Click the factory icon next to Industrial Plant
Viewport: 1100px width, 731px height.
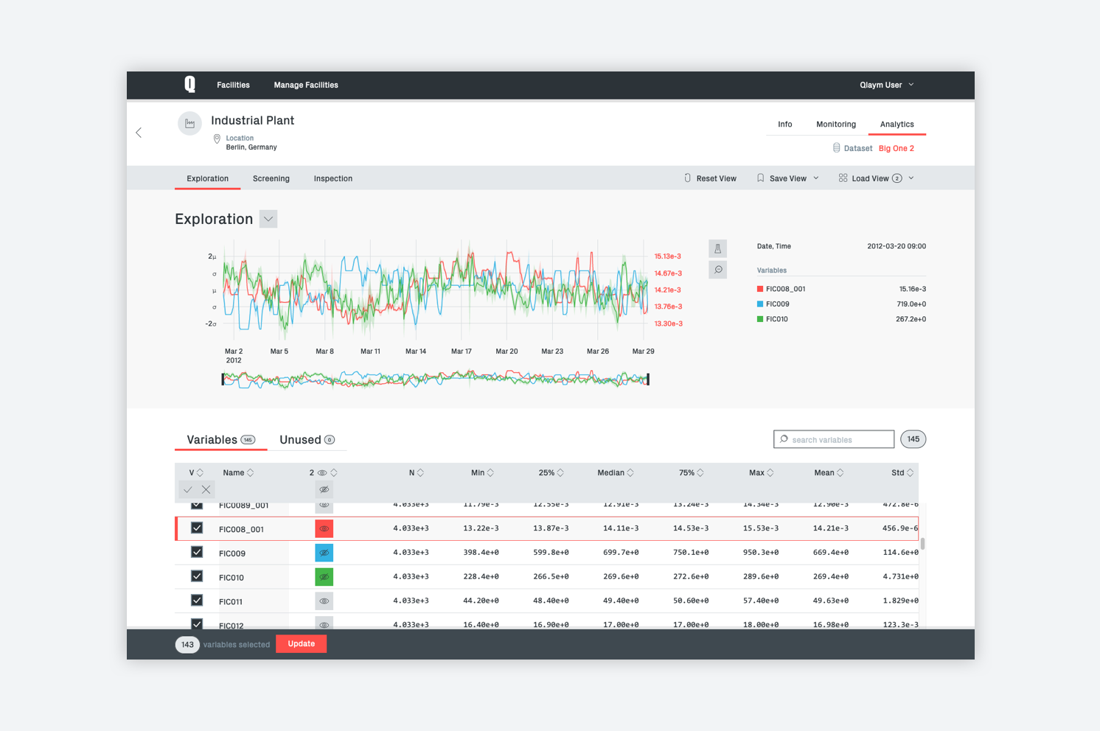point(189,123)
